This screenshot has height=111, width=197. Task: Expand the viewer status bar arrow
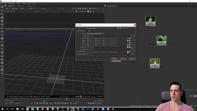103,97
